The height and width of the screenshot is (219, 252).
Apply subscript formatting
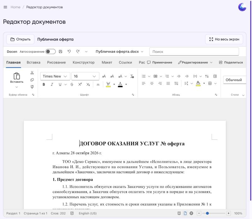coord(88,84)
